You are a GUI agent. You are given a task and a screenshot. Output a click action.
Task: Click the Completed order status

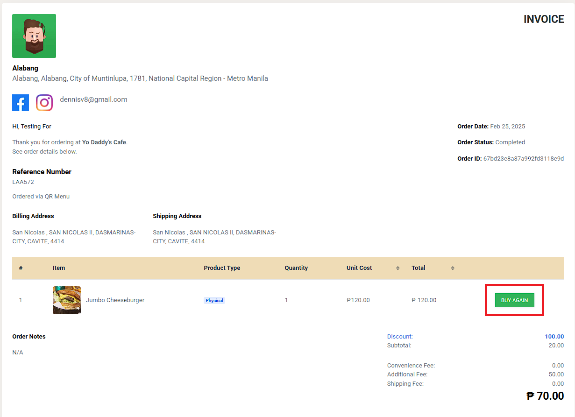(510, 142)
